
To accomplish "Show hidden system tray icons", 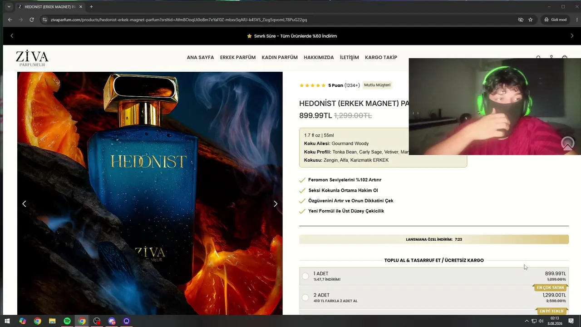I will click(x=527, y=321).
